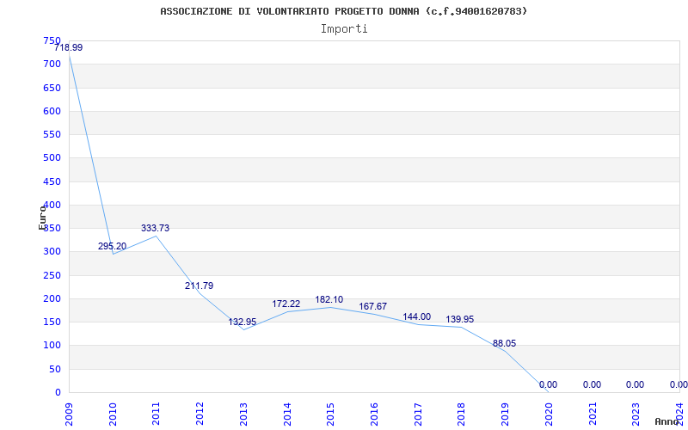Image resolution: width=688 pixels, height=430 pixels.
Task: Click the 550 y-axis tick label
Action: coord(52,134)
